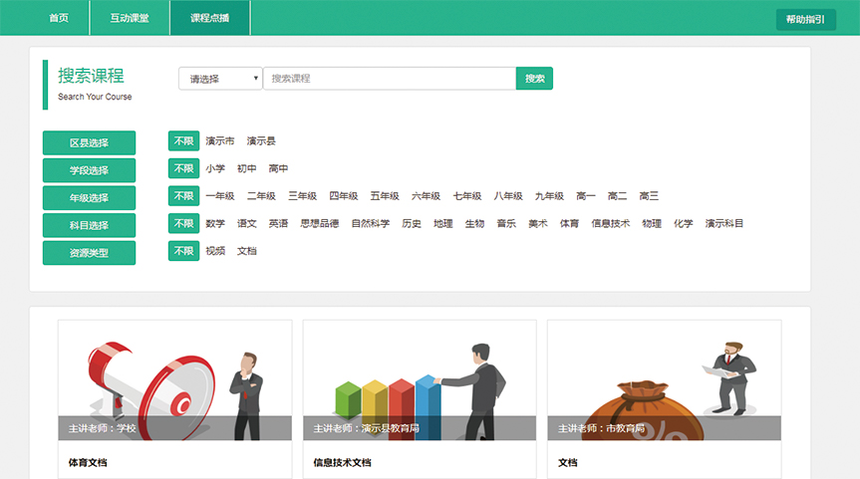Image resolution: width=860 pixels, height=479 pixels.
Task: Select 不限 in the 年级 row
Action: [x=183, y=195]
